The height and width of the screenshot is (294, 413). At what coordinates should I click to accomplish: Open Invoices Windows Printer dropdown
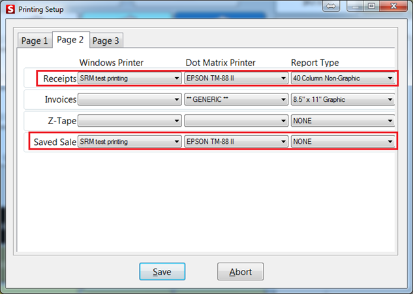(x=129, y=100)
